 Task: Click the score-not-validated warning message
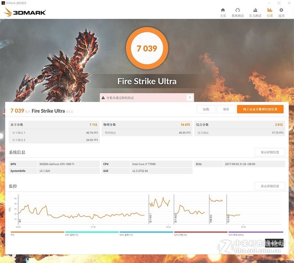(x=120, y=98)
